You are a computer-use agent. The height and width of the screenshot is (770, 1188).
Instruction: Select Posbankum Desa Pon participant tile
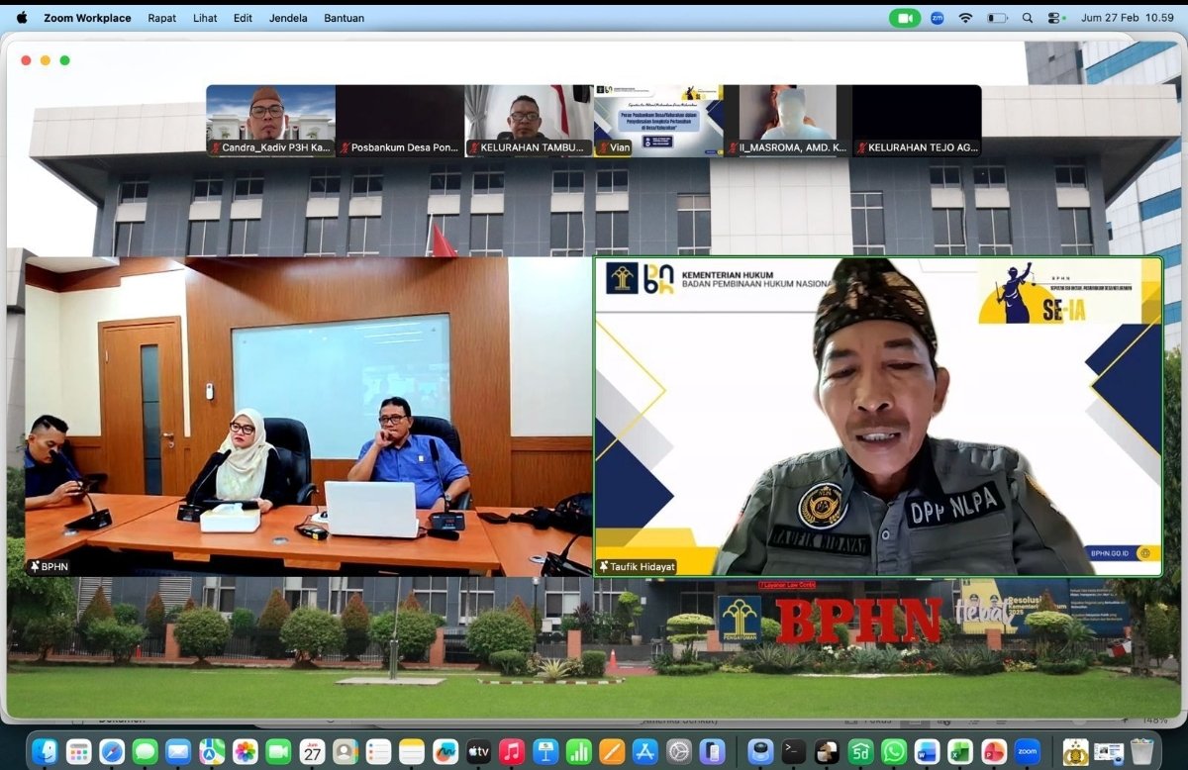click(400, 121)
